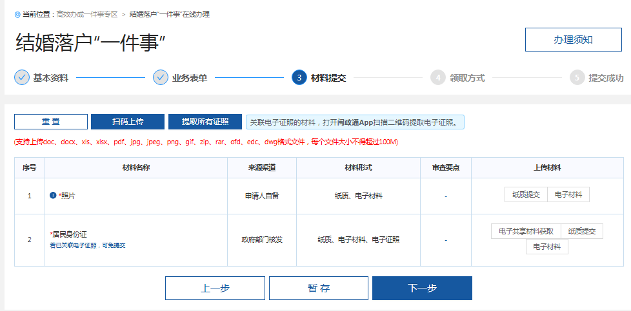Save draft with the 暂存 button
The height and width of the screenshot is (311, 631).
pyautogui.click(x=319, y=288)
